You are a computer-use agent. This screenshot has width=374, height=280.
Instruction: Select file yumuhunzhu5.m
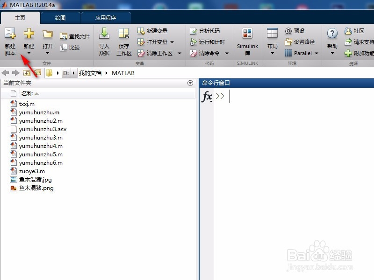coord(41,154)
